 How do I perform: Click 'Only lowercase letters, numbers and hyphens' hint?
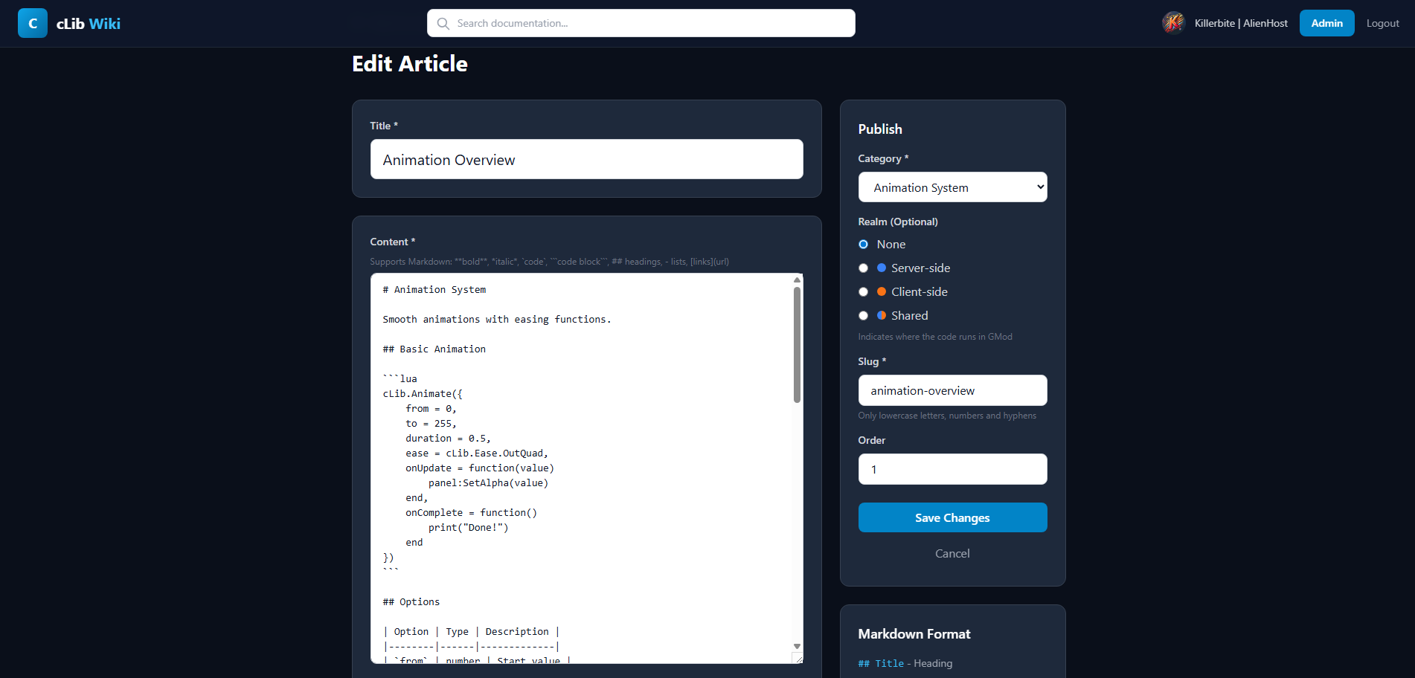point(947,416)
